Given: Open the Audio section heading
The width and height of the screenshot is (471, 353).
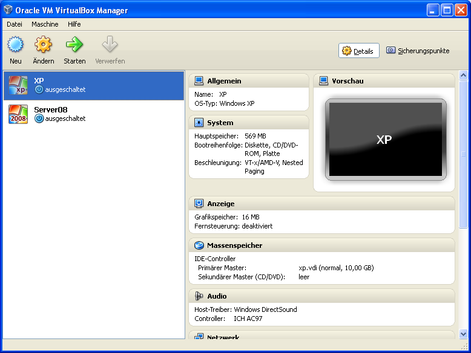Looking at the screenshot, I should (217, 296).
